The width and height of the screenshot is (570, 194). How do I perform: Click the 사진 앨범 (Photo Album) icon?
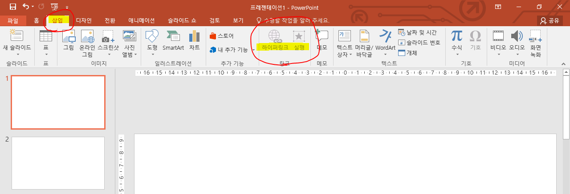coord(130,36)
